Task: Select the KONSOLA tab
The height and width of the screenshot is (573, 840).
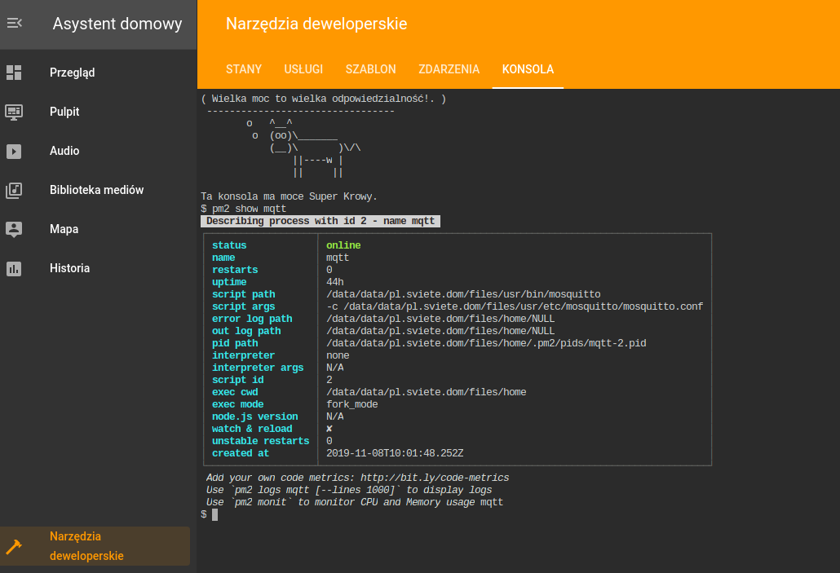Action: pyautogui.click(x=528, y=69)
